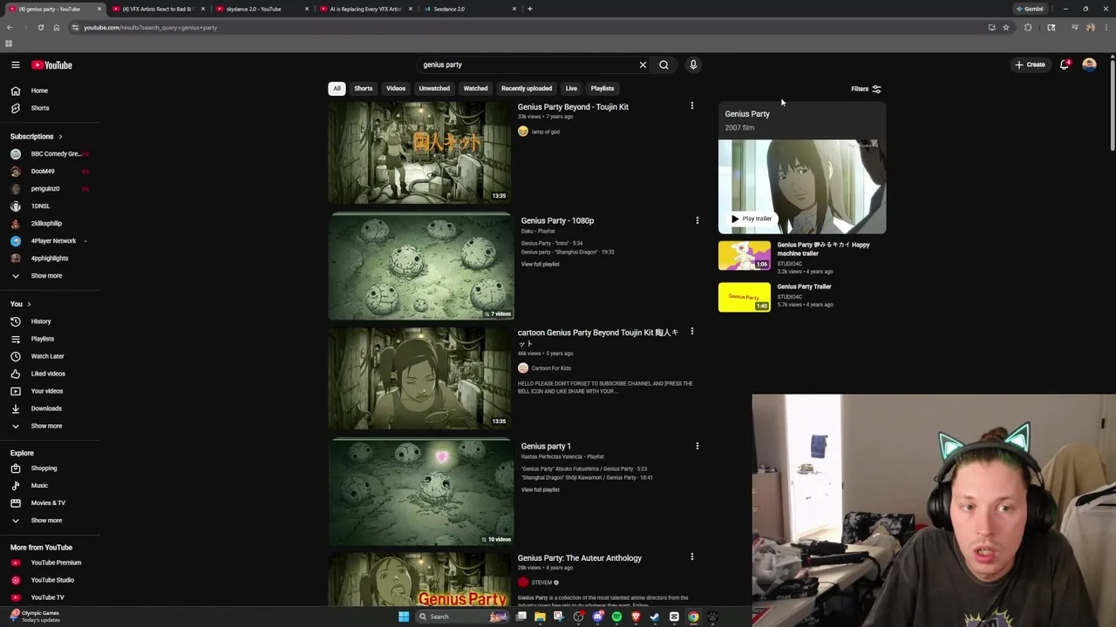1116x627 pixels.
Task: Reload the page
Action: pyautogui.click(x=40, y=27)
